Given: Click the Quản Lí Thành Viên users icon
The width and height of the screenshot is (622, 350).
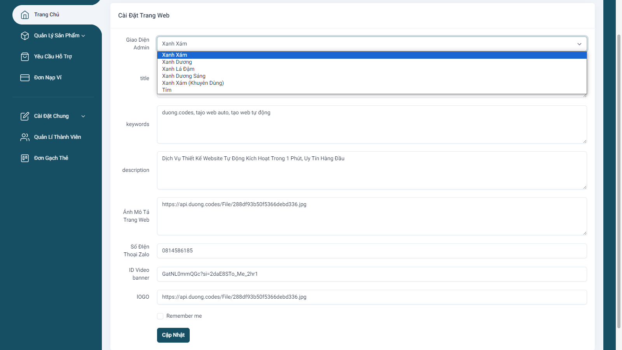Looking at the screenshot, I should (25, 137).
